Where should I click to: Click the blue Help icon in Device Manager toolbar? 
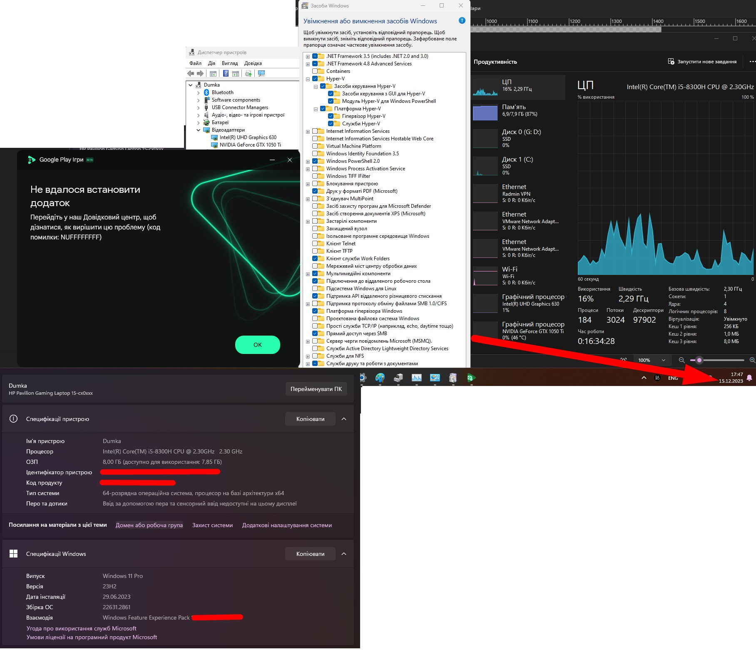[x=226, y=74]
